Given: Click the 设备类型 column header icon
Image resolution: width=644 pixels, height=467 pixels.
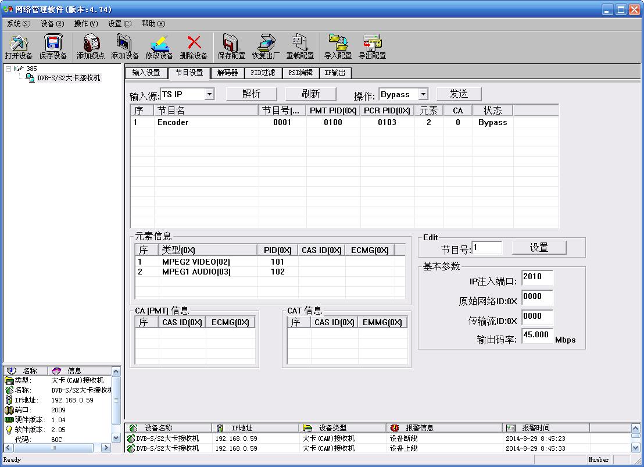Looking at the screenshot, I should (x=307, y=428).
